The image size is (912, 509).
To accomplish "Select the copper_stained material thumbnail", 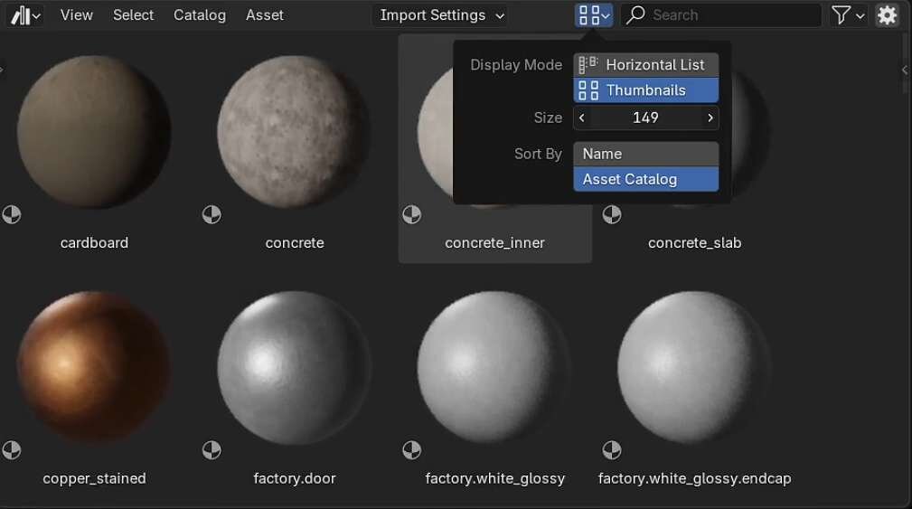I will click(x=94, y=368).
